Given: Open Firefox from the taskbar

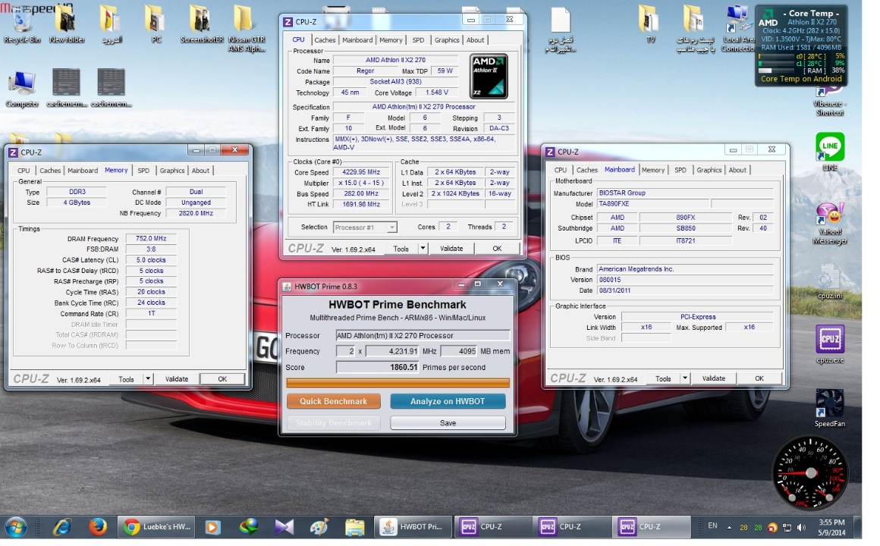Looking at the screenshot, I should (98, 527).
